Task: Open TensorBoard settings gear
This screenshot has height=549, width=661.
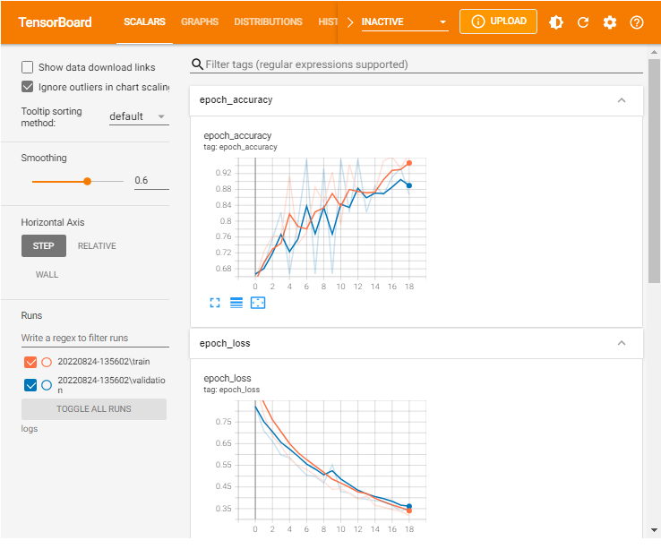Action: coord(610,21)
